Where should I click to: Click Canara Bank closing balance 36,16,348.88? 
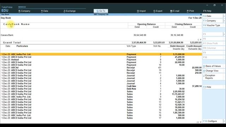[177, 35]
